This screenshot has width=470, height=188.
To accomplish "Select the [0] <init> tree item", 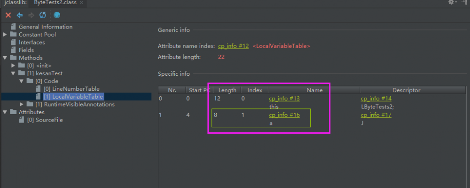I will [39, 65].
